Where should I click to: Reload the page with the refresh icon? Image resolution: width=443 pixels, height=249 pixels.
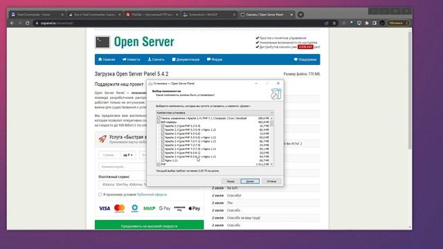28,23
